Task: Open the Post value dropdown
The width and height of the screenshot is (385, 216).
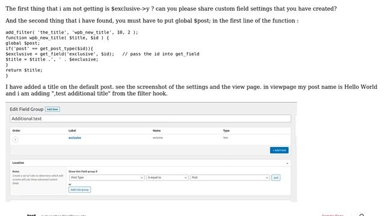Action: [x=230, y=178]
